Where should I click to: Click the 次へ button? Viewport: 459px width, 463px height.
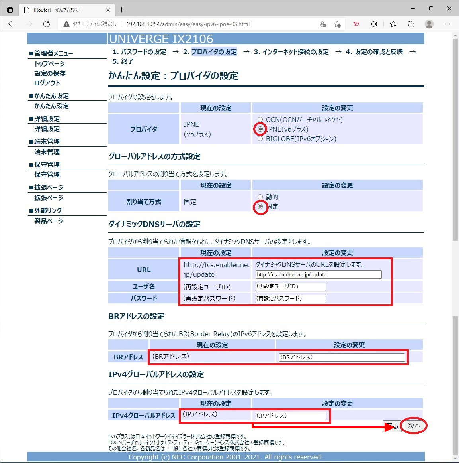point(414,426)
